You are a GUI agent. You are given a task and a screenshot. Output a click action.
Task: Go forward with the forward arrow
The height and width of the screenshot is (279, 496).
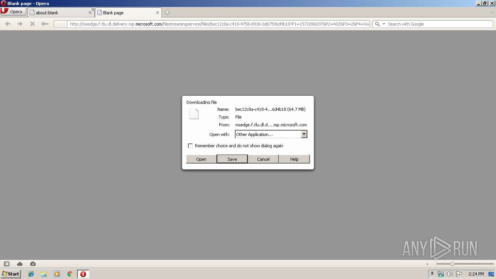(20, 24)
